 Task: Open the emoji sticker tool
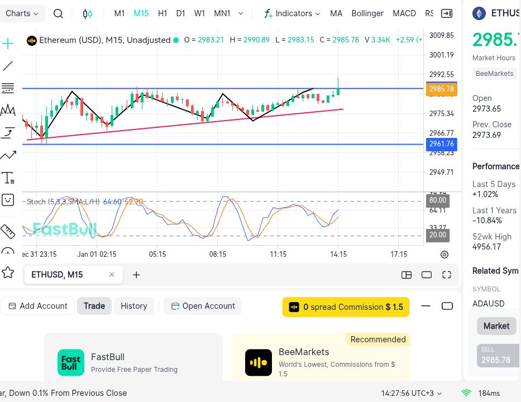click(x=8, y=199)
